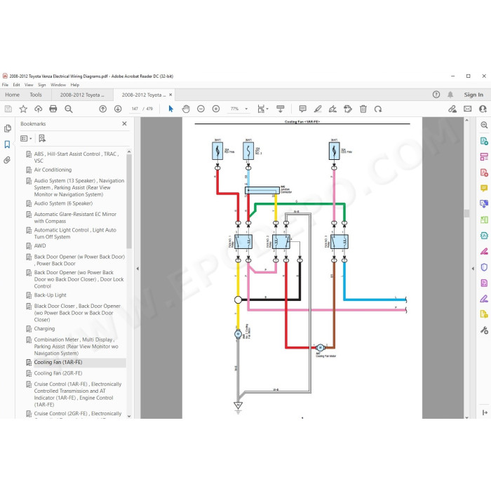Click the bookmarks panel scrollbar thumb
The height and width of the screenshot is (491, 491).
pyautogui.click(x=128, y=201)
